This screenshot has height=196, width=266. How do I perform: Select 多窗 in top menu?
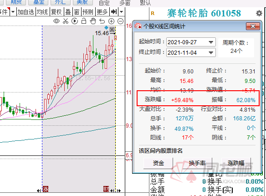coord(125,3)
